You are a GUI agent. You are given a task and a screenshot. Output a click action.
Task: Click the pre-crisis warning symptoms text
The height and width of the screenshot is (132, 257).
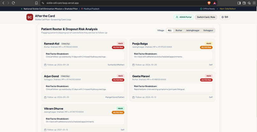pos(159,89)
